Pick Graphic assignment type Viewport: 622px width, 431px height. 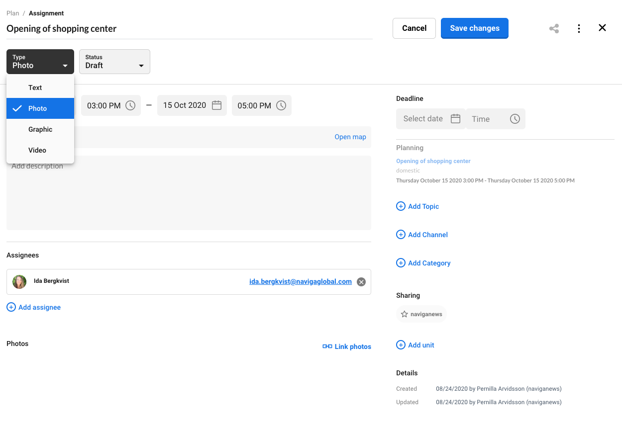[40, 129]
